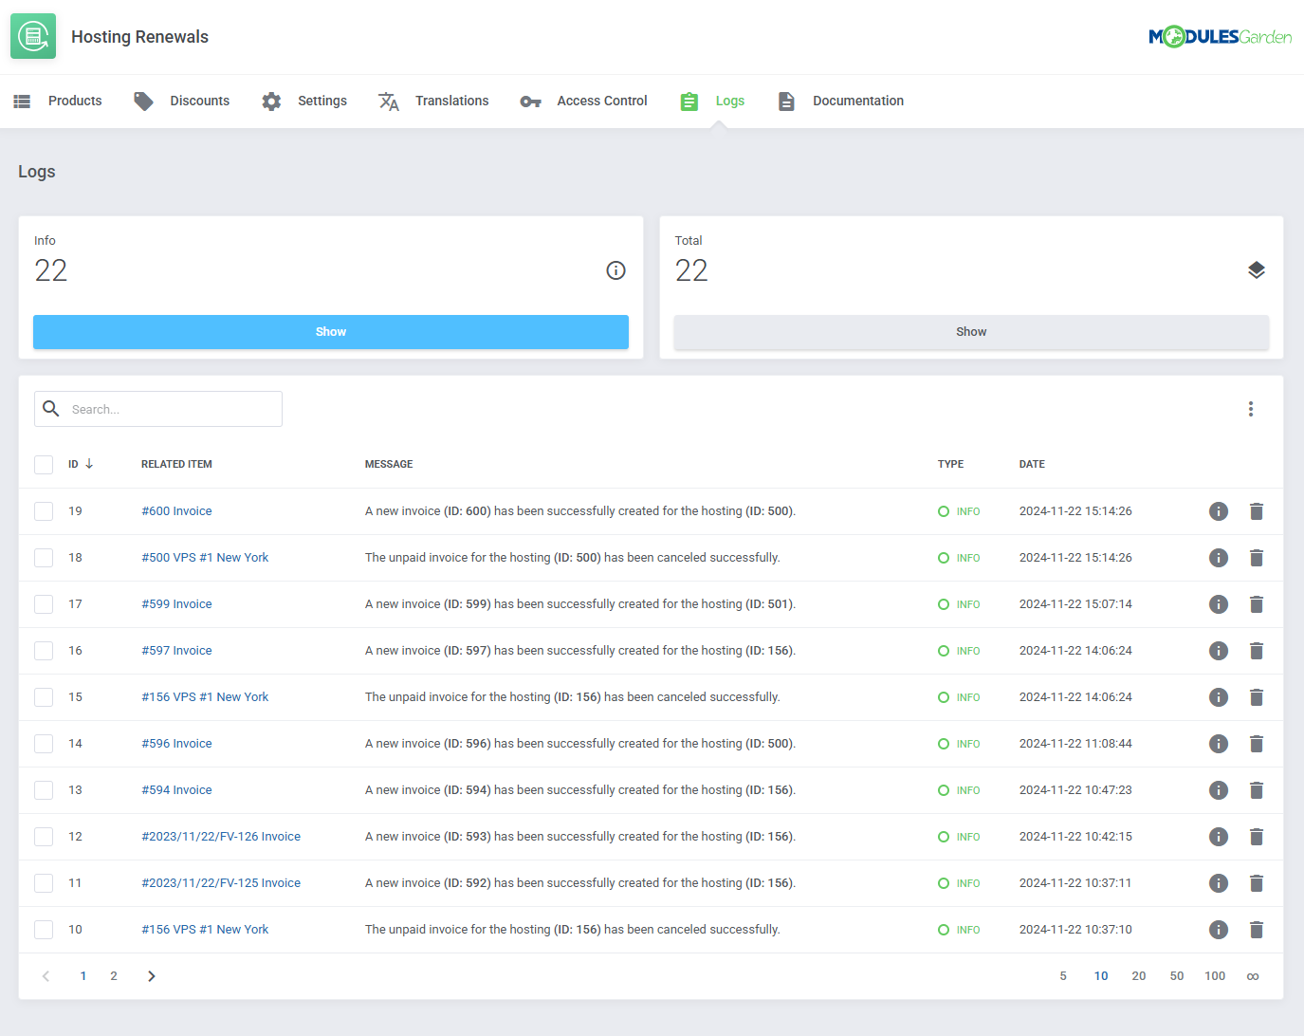Open the three-dot options menu for logs table
This screenshot has height=1036, width=1304.
tap(1251, 409)
